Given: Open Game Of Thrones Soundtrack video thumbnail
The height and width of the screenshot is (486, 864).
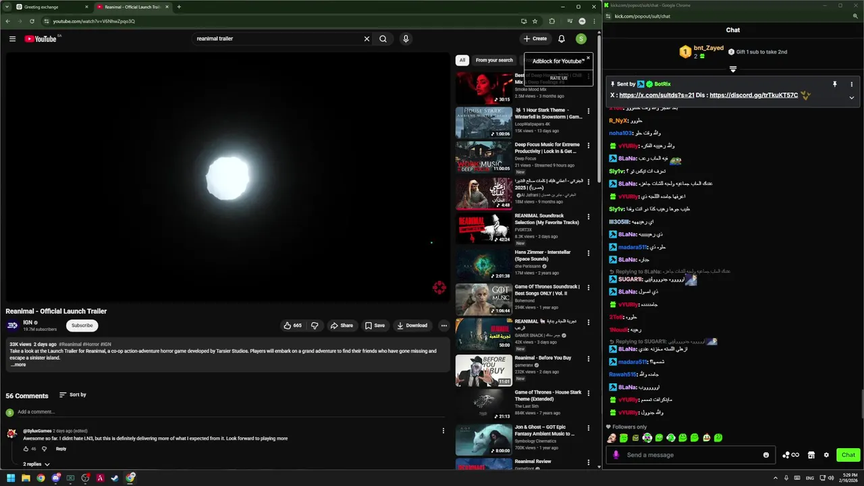Looking at the screenshot, I should click(x=483, y=299).
